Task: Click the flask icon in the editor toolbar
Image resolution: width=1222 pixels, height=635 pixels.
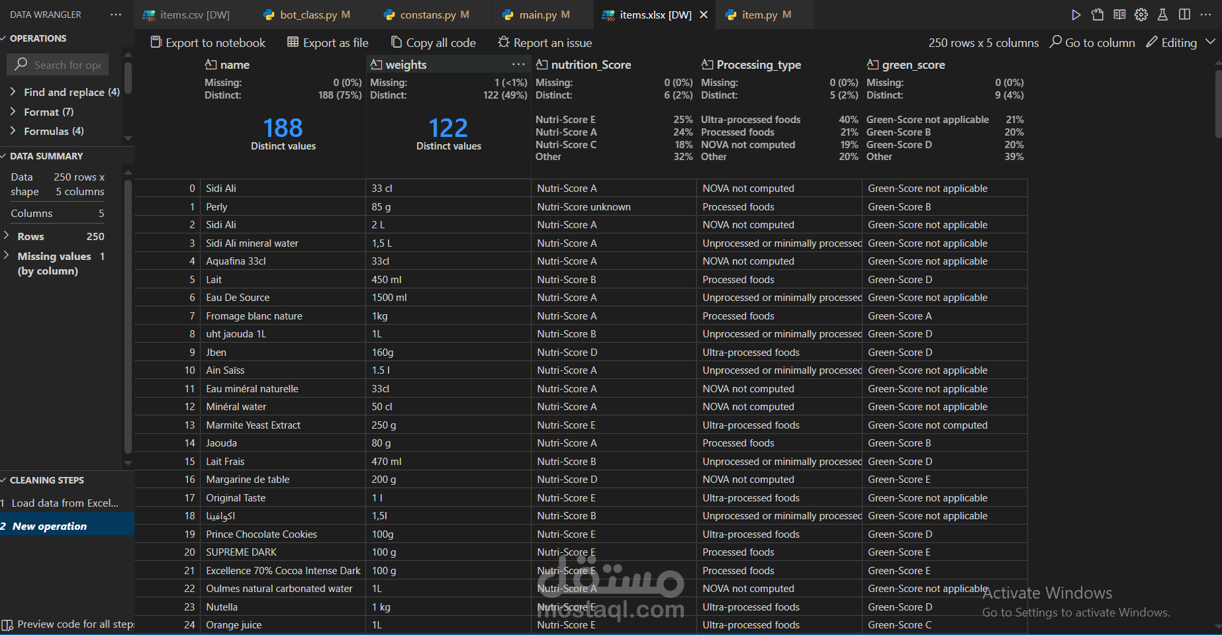Action: point(1162,15)
